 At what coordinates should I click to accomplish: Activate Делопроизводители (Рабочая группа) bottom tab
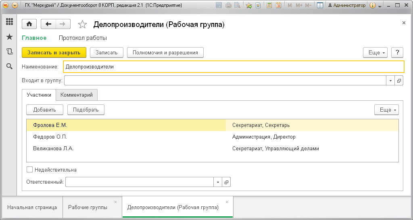[173, 208]
